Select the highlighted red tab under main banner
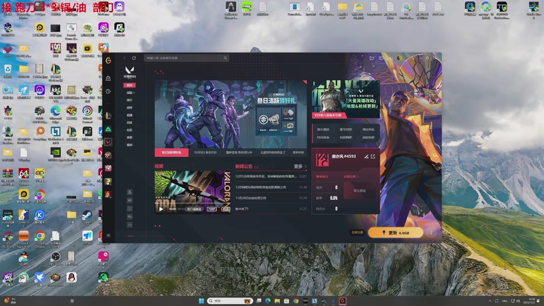Viewport: 544px width, 306px height. point(171,152)
